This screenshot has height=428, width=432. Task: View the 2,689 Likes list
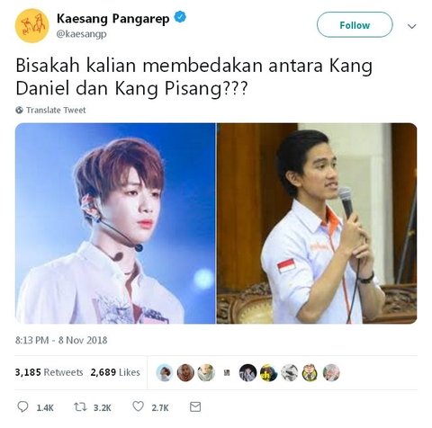[x=115, y=372]
